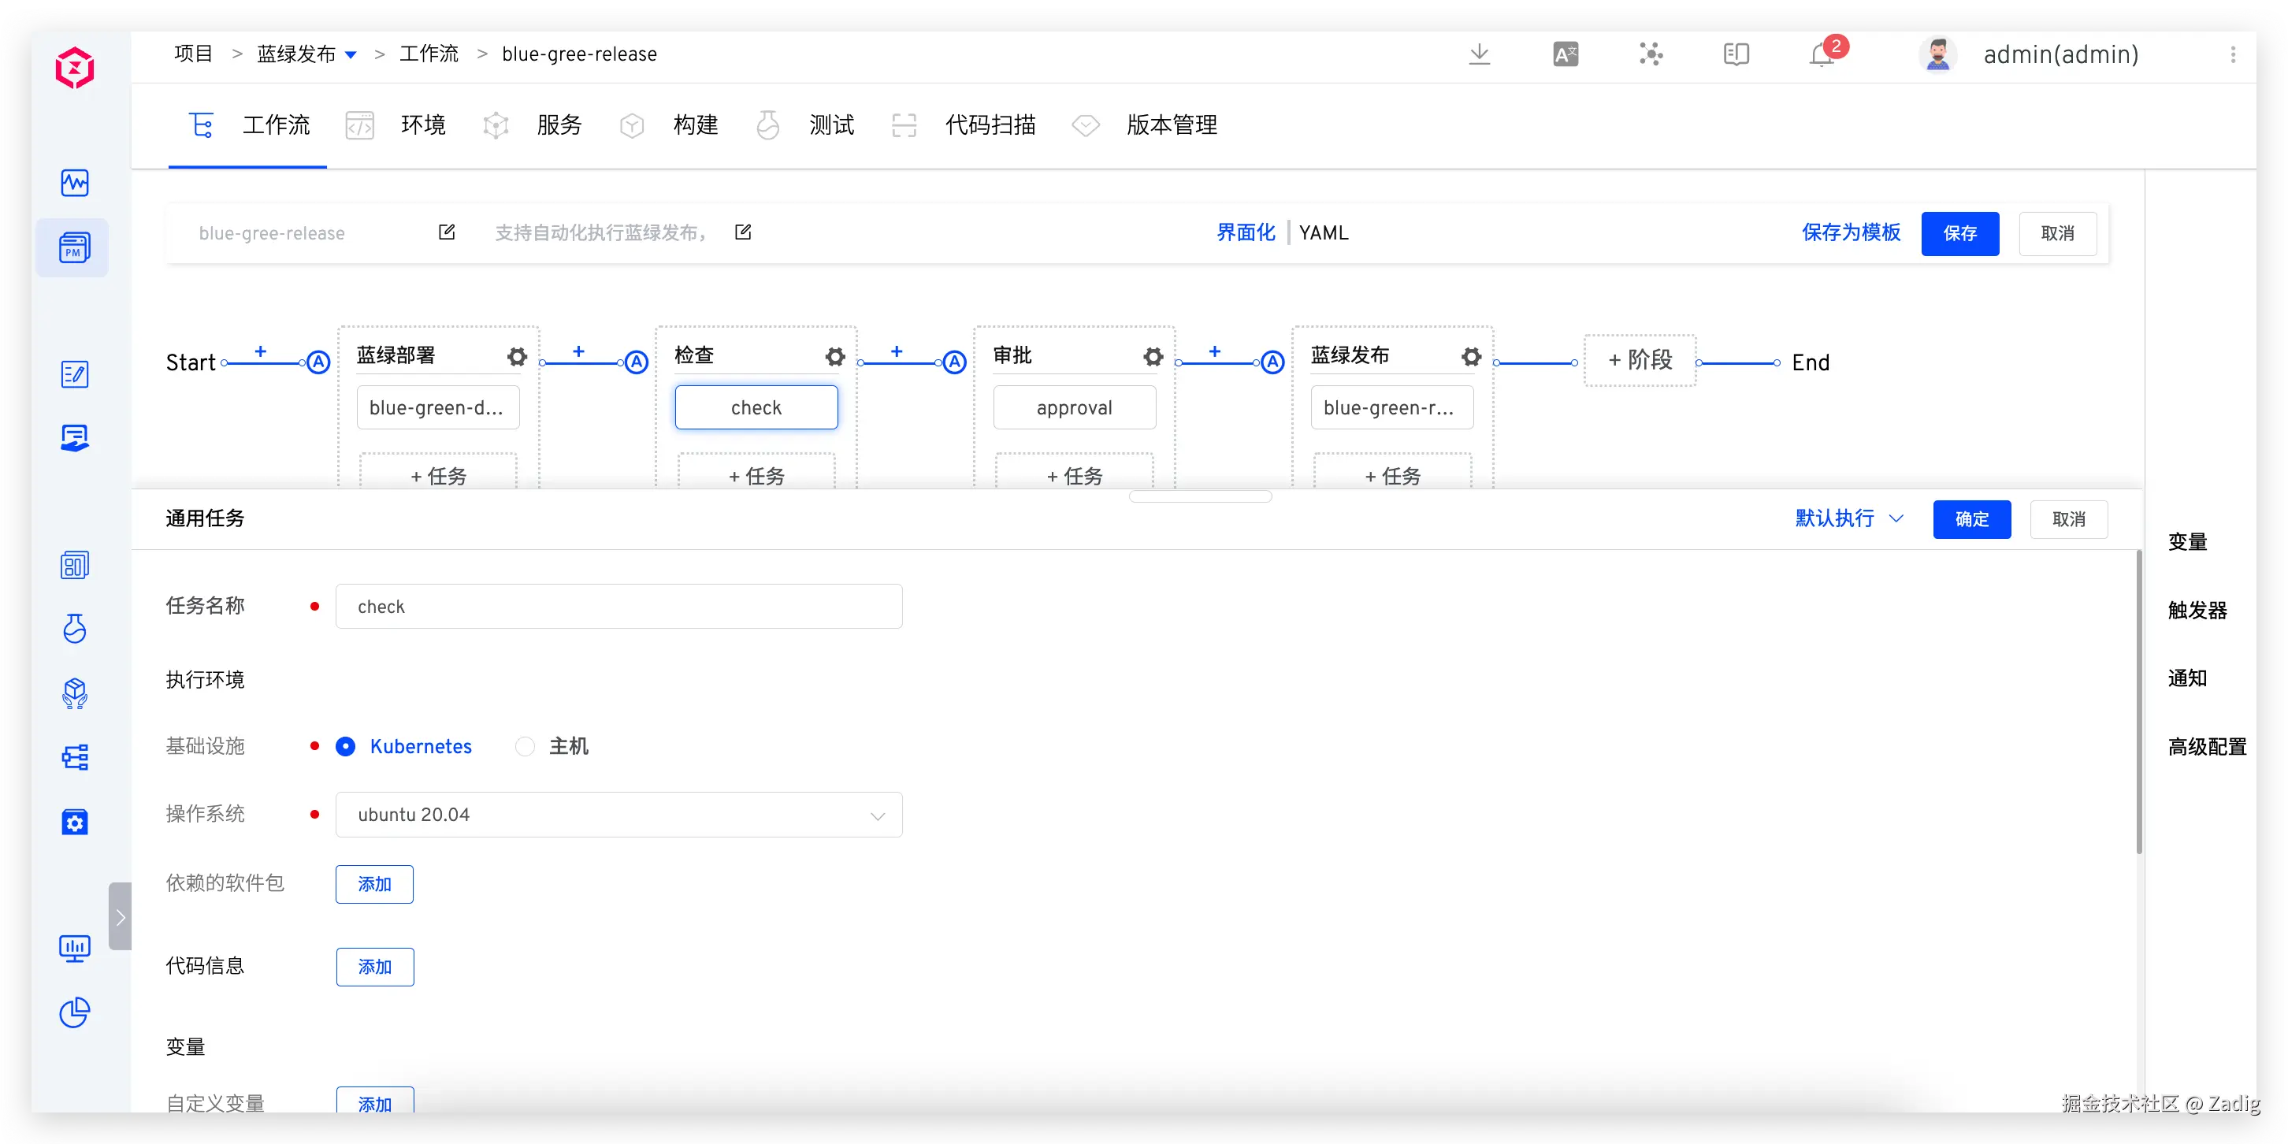Click the download arrow icon in header

click(x=1479, y=54)
